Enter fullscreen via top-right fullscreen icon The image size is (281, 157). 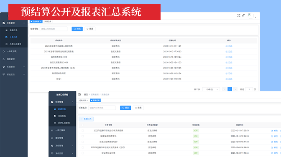[239, 15]
